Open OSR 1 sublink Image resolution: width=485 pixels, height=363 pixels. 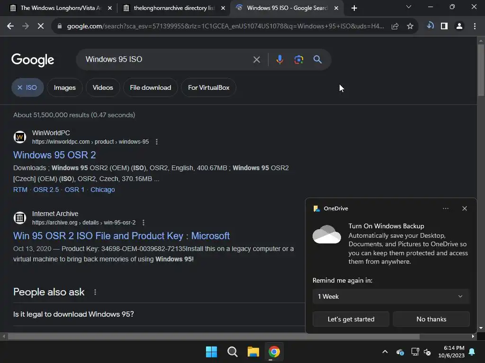tap(74, 190)
